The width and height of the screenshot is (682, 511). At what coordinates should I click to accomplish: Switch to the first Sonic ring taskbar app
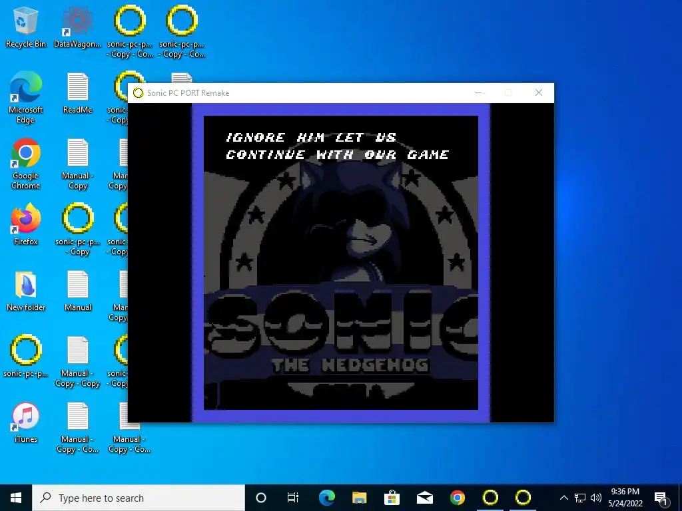490,498
